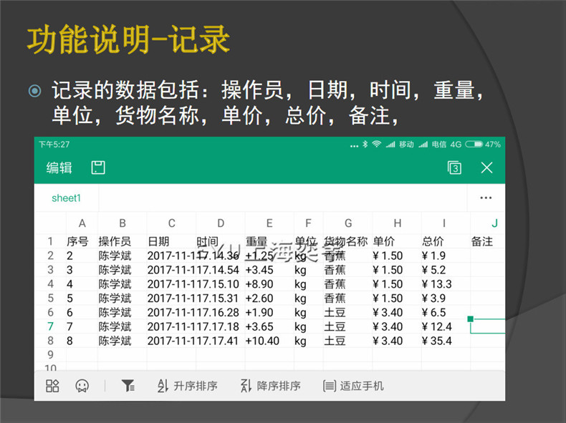This screenshot has height=423, width=566.
Task: Click the 土豆 cell in row 6
Action: pyautogui.click(x=347, y=312)
